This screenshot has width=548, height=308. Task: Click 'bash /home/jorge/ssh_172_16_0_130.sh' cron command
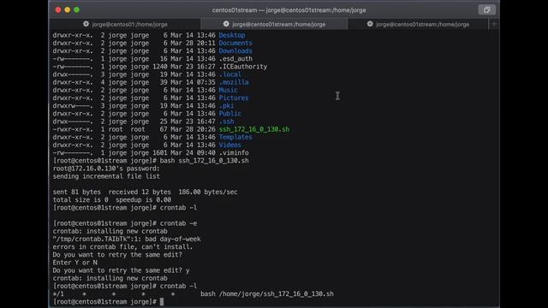click(267, 294)
